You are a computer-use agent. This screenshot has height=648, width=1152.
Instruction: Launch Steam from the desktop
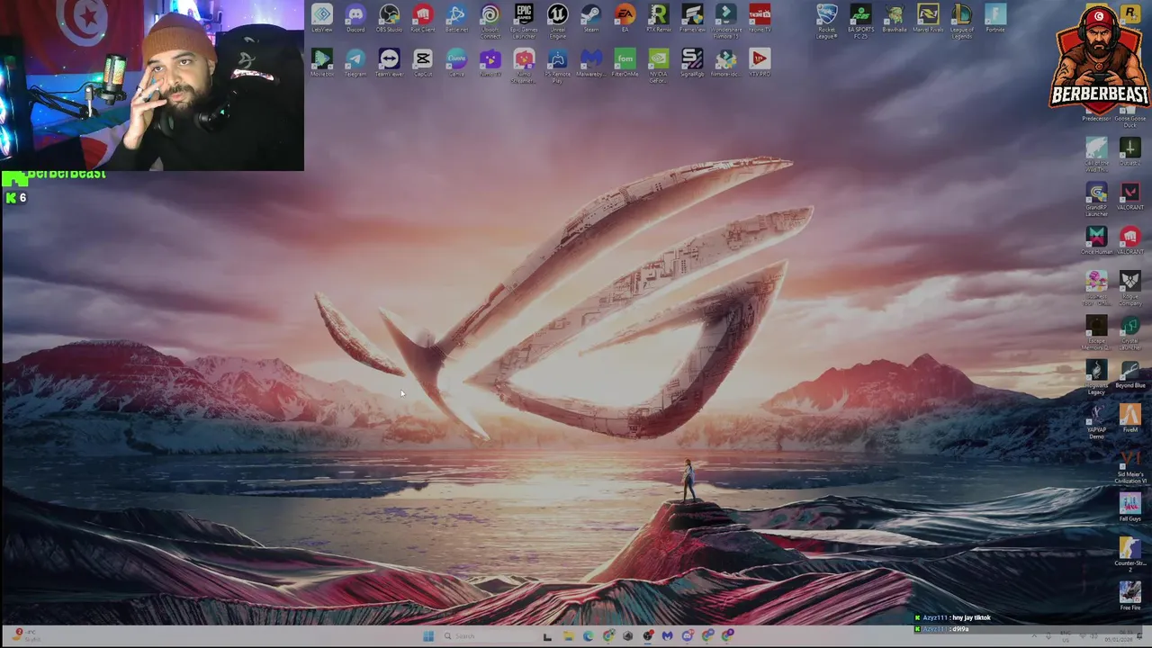point(591,18)
